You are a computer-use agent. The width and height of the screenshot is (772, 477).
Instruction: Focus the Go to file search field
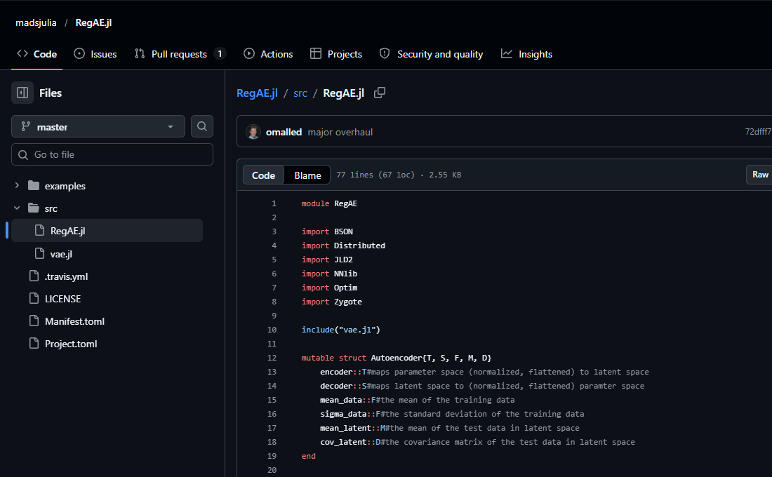pyautogui.click(x=112, y=154)
